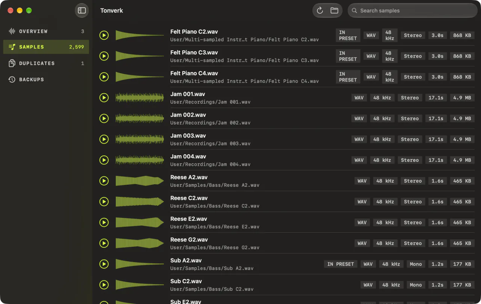Play Felt Piano C4.wav preview
Viewport: 481px width, 304px height.
point(104,77)
